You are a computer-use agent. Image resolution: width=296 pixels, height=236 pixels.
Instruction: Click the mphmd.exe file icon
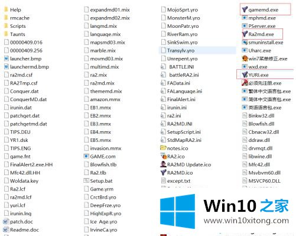(x=245, y=18)
